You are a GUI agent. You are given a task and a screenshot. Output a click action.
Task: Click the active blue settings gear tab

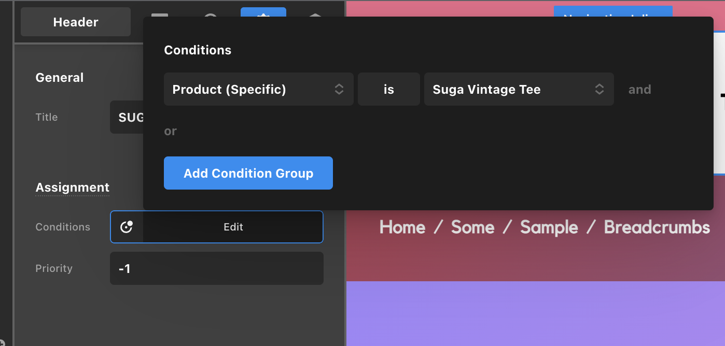point(263,12)
